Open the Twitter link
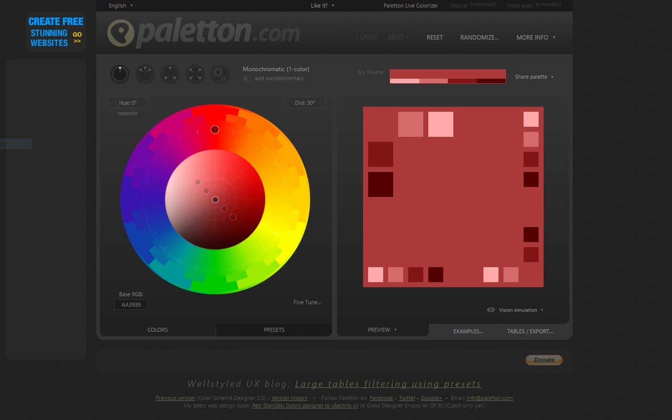 pyautogui.click(x=407, y=398)
